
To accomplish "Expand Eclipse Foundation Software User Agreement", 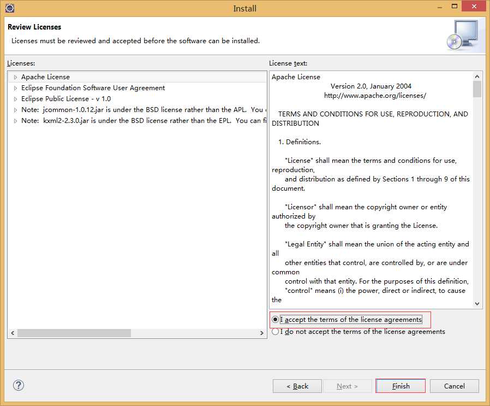I will [15, 88].
